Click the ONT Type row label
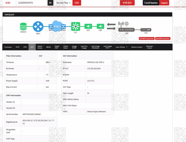The image size is (186, 142). coord(10,139)
